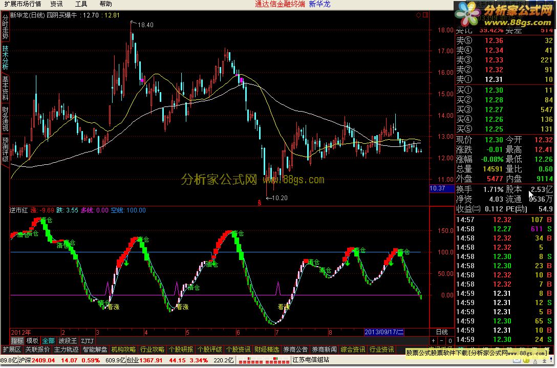The image size is (557, 368).
Task: Click the 14:57 12.32 107 B trade row
Action: pyautogui.click(x=504, y=220)
